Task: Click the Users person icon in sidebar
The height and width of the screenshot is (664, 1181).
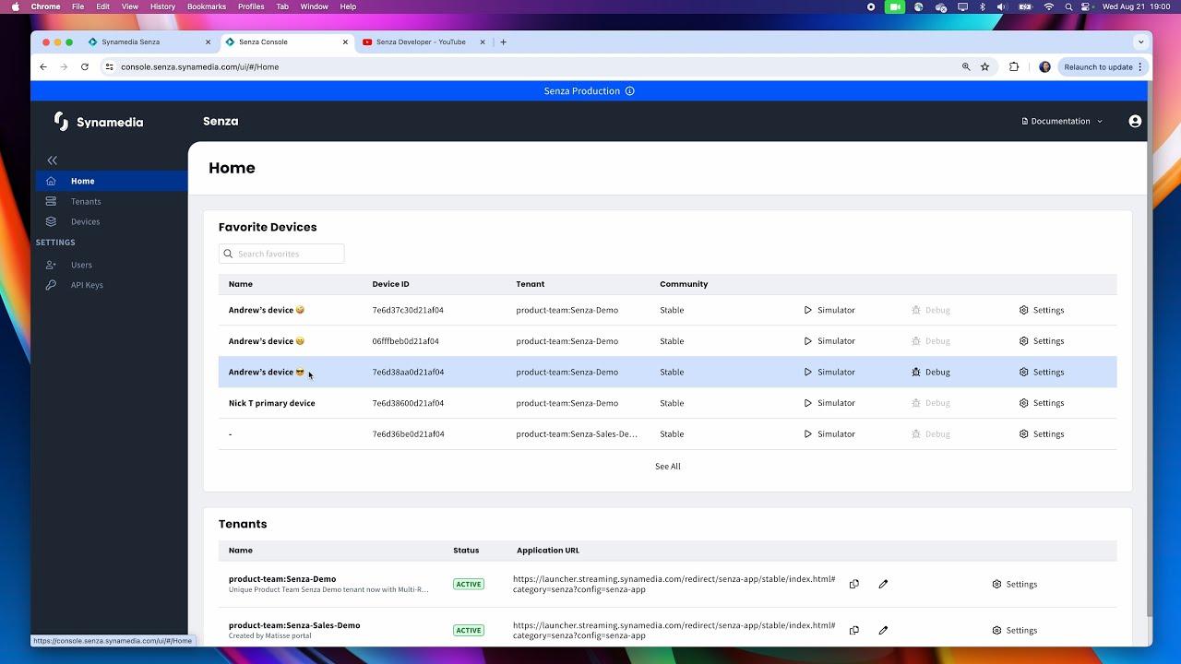Action: 51,265
